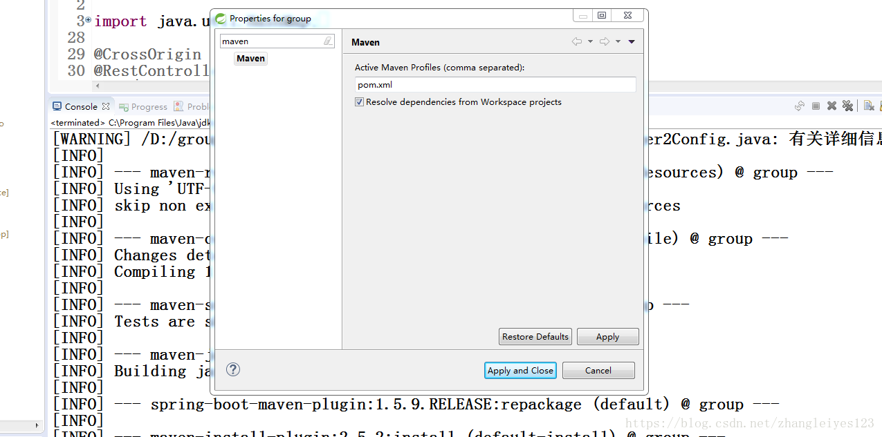Close the Console view with its tab X
Viewport: 882px width, 437px height.
click(x=106, y=106)
